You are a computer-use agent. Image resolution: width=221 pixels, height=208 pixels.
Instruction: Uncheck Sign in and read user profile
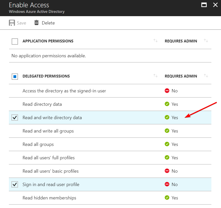click(15, 185)
